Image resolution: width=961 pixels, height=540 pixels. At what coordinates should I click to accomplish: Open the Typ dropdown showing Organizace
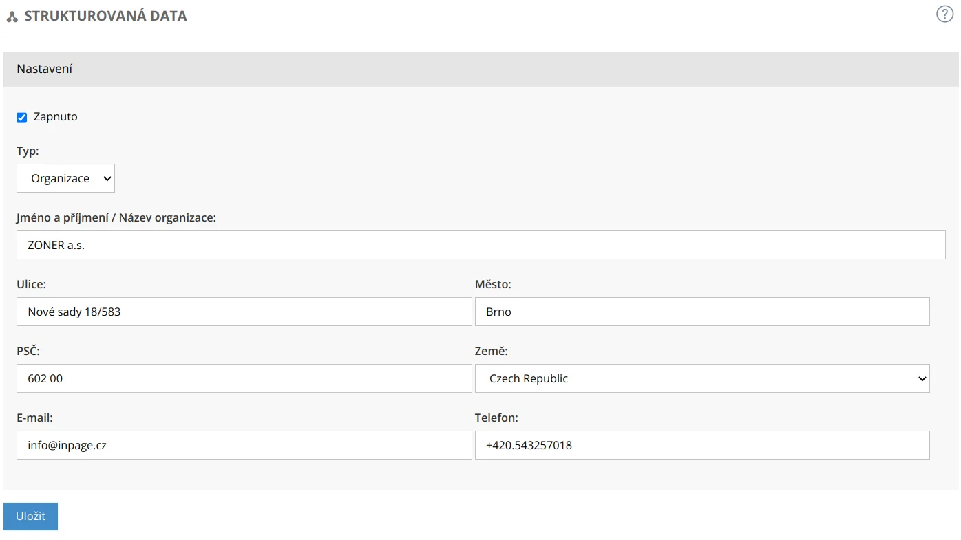[65, 178]
